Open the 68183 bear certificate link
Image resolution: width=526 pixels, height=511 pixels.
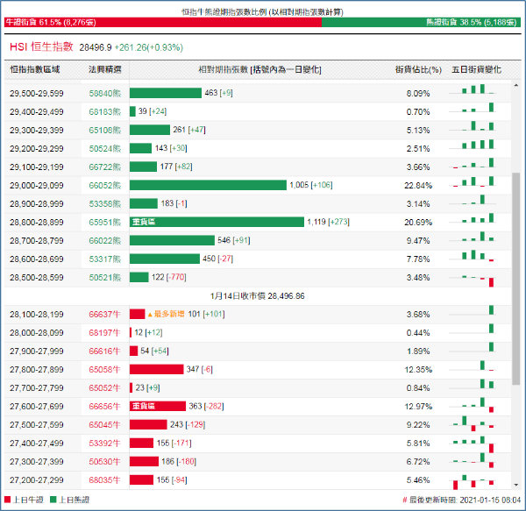[104, 111]
